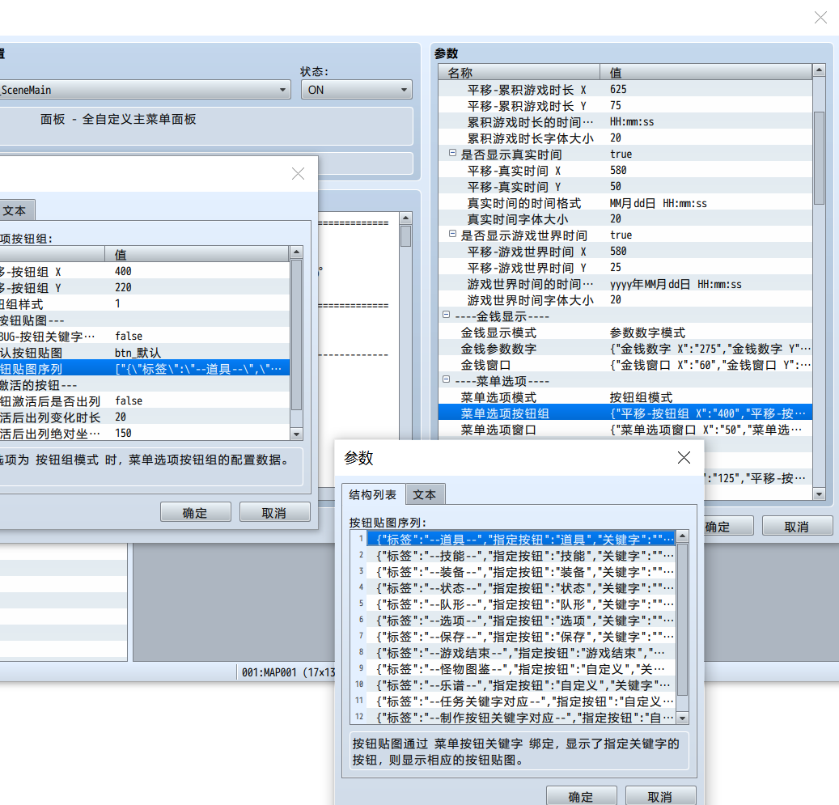Close the 按钮组 struct dialog
The width and height of the screenshot is (839, 805).
tap(298, 173)
